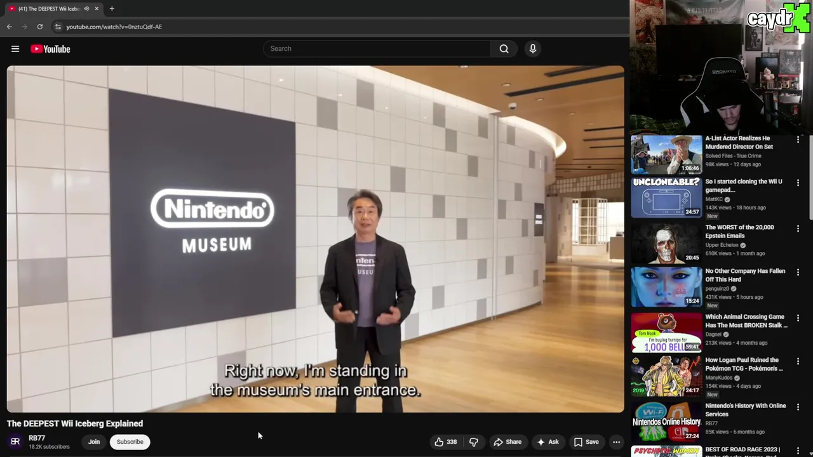Click the penguinz0 channel name

coord(717,289)
